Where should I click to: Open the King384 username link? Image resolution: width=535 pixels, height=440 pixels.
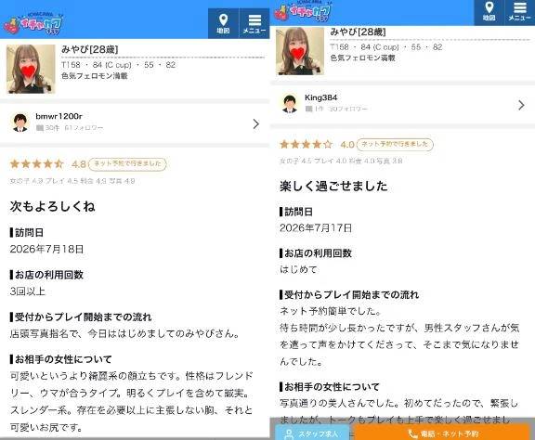320,97
